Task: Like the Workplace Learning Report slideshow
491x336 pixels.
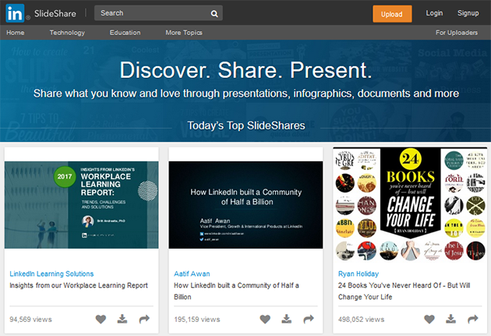Action: [101, 319]
